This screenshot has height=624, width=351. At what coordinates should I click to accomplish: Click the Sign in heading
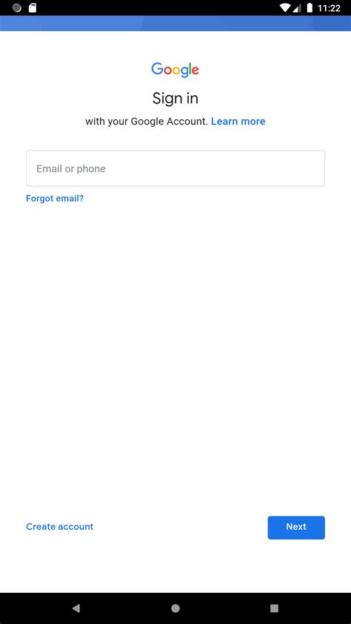click(175, 99)
